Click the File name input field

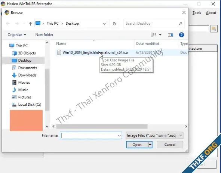tap(91, 136)
